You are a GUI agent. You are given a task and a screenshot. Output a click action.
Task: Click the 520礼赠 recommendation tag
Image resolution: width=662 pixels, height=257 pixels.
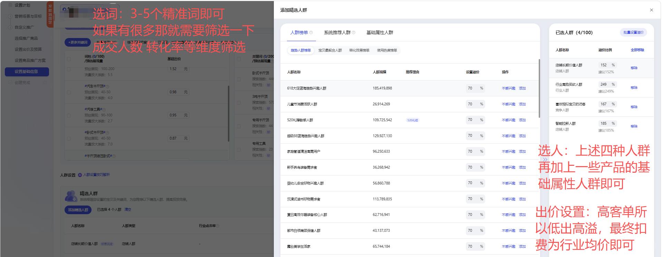[412, 120]
